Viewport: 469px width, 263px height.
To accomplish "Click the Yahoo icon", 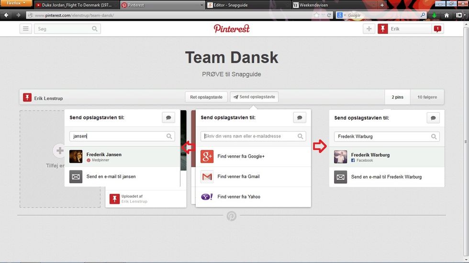I will coord(207,197).
